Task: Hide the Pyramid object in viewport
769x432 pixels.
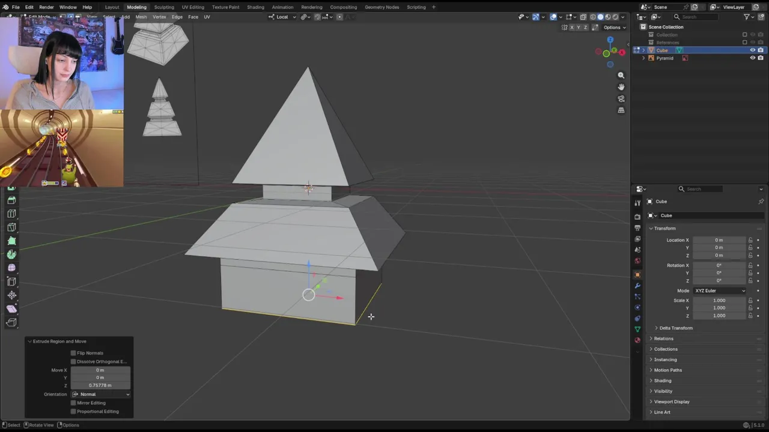Action: [752, 58]
